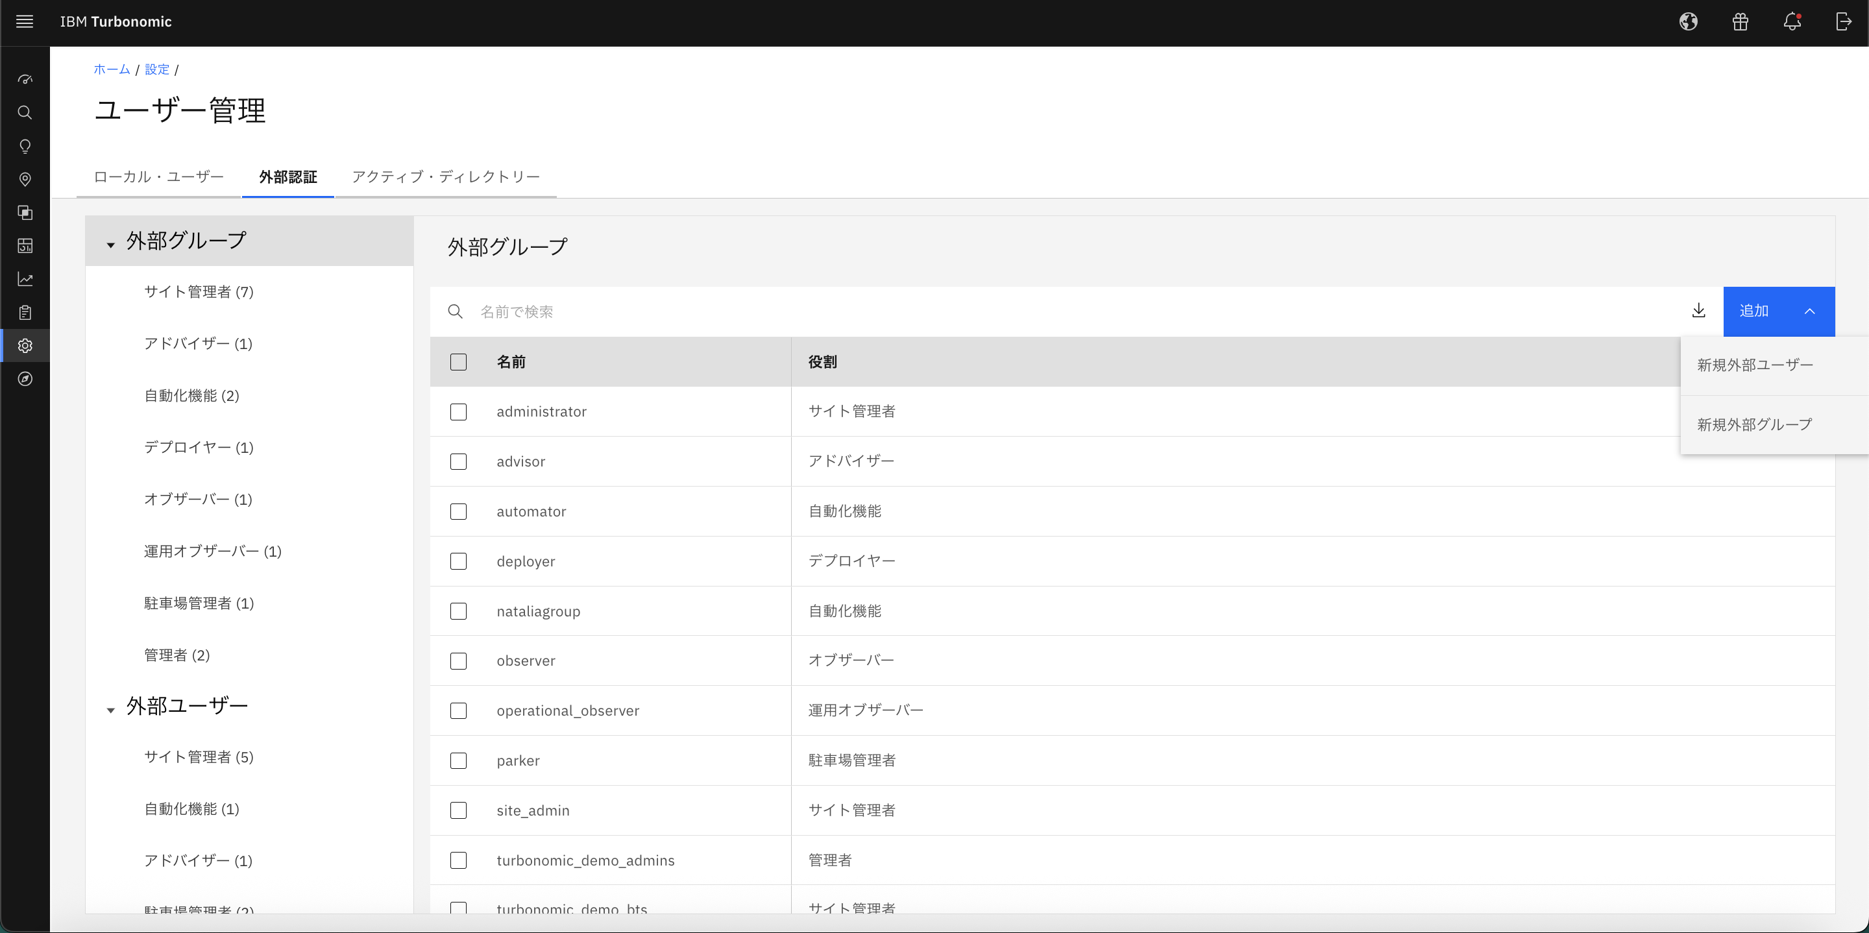
Task: Click the globe language icon
Action: pyautogui.click(x=1689, y=22)
